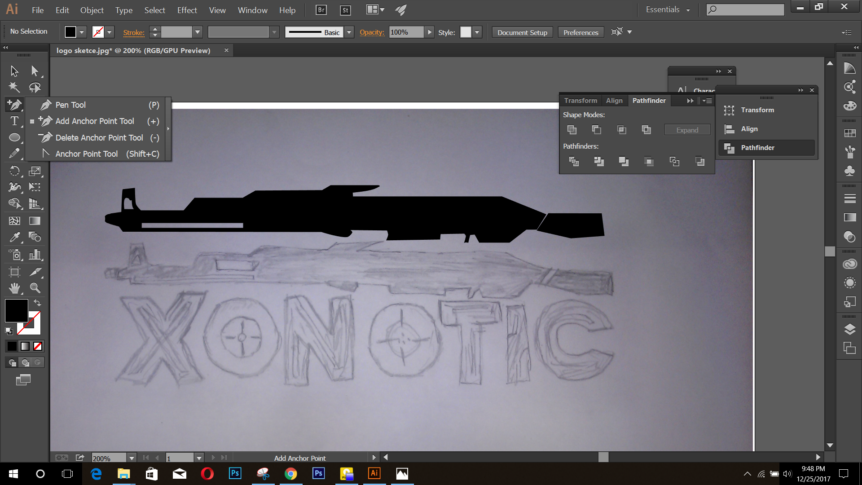
Task: Open the Swatches panel icon
Action: 849,133
